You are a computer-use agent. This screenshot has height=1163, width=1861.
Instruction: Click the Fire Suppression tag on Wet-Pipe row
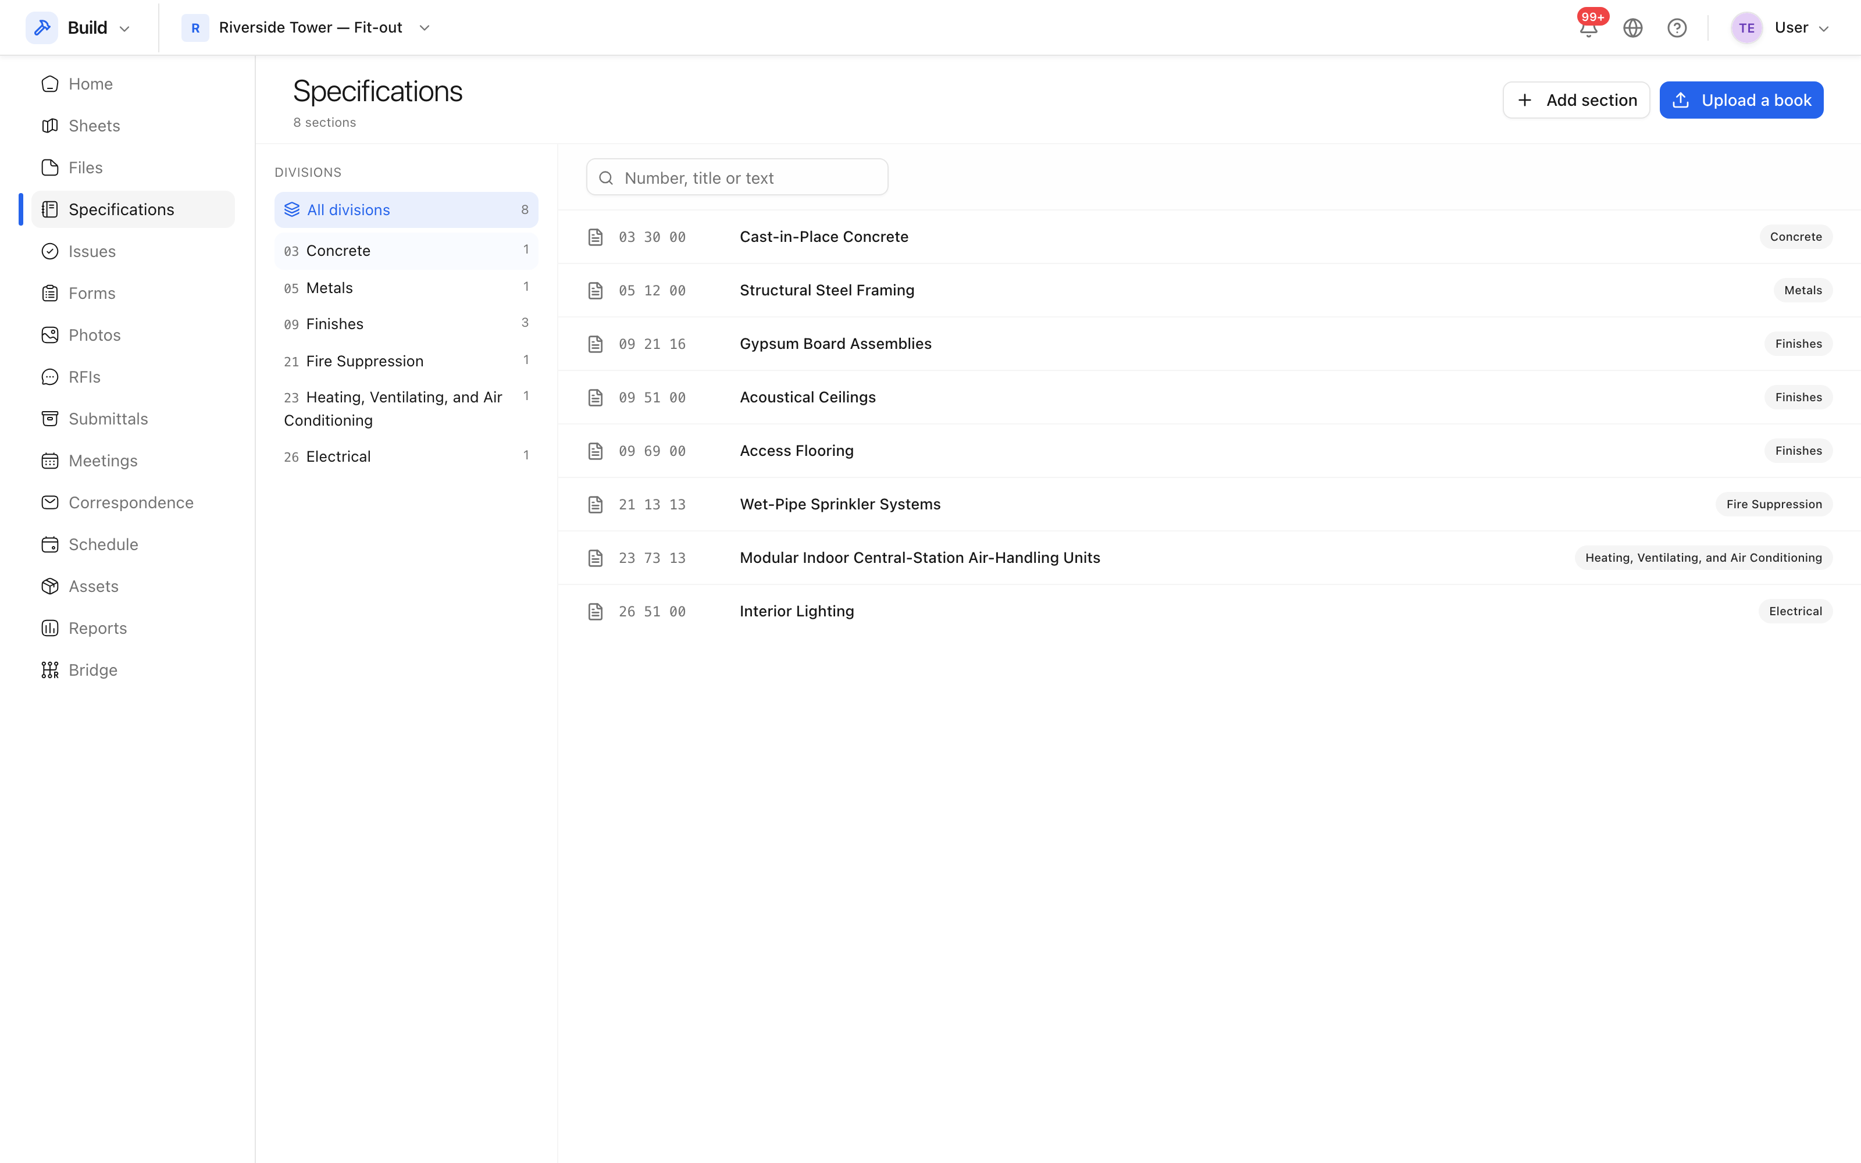pyautogui.click(x=1773, y=505)
